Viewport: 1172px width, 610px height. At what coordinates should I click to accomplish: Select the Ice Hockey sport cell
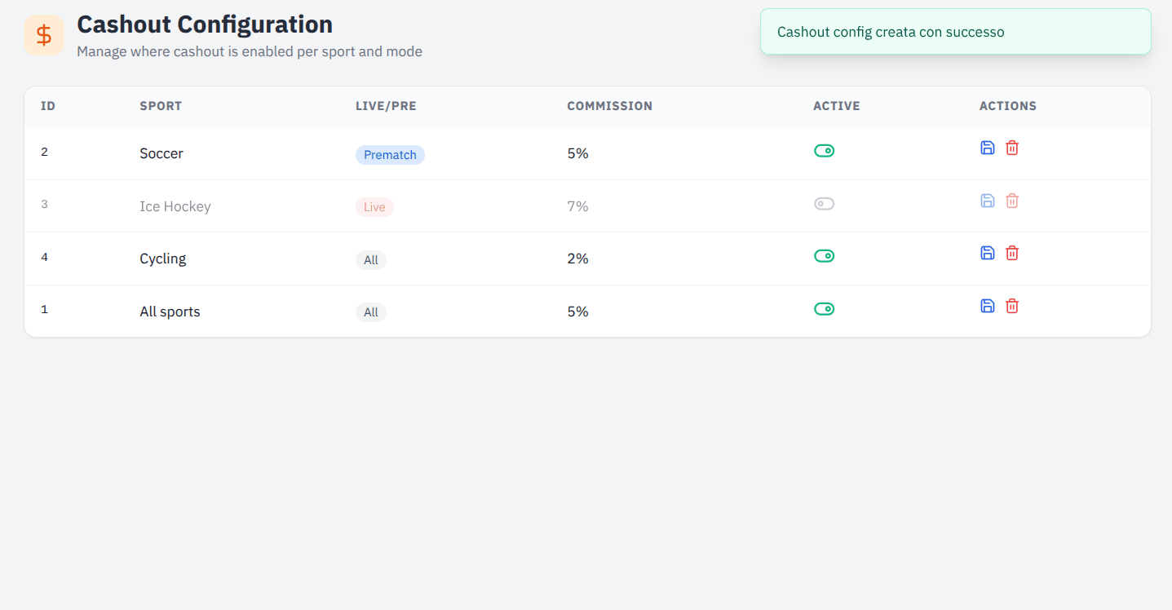[x=175, y=206]
